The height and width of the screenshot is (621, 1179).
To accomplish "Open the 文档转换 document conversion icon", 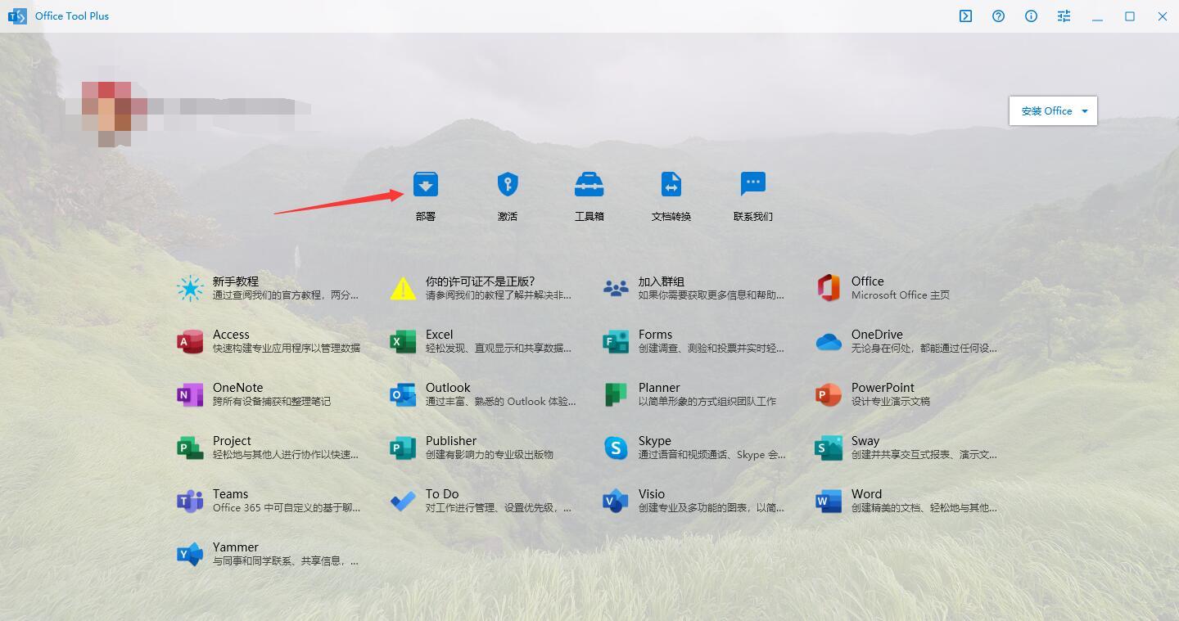I will (x=671, y=184).
